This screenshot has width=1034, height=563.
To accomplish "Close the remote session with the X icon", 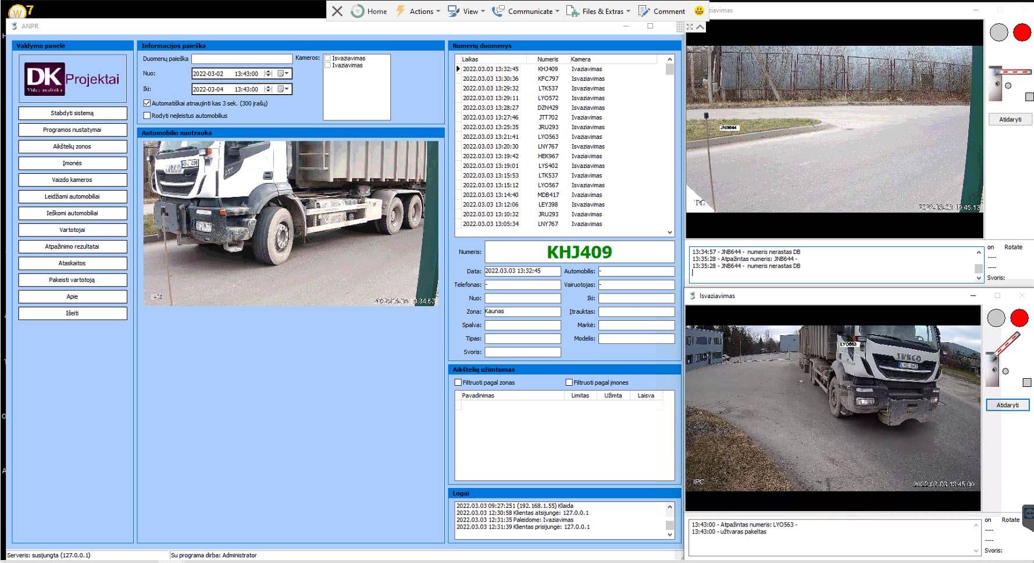I will point(337,11).
